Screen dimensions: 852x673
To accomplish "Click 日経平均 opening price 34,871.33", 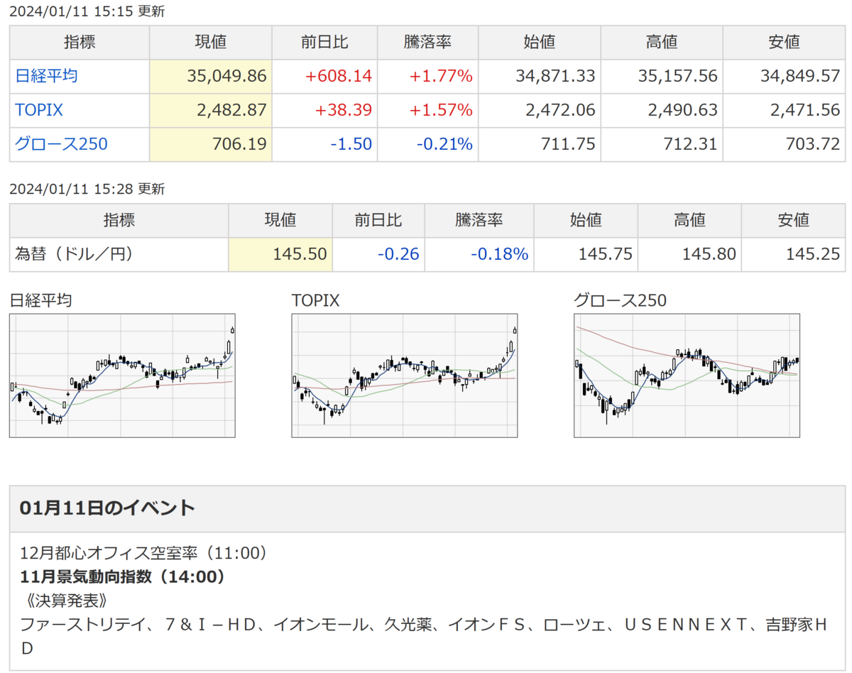I will [x=556, y=76].
